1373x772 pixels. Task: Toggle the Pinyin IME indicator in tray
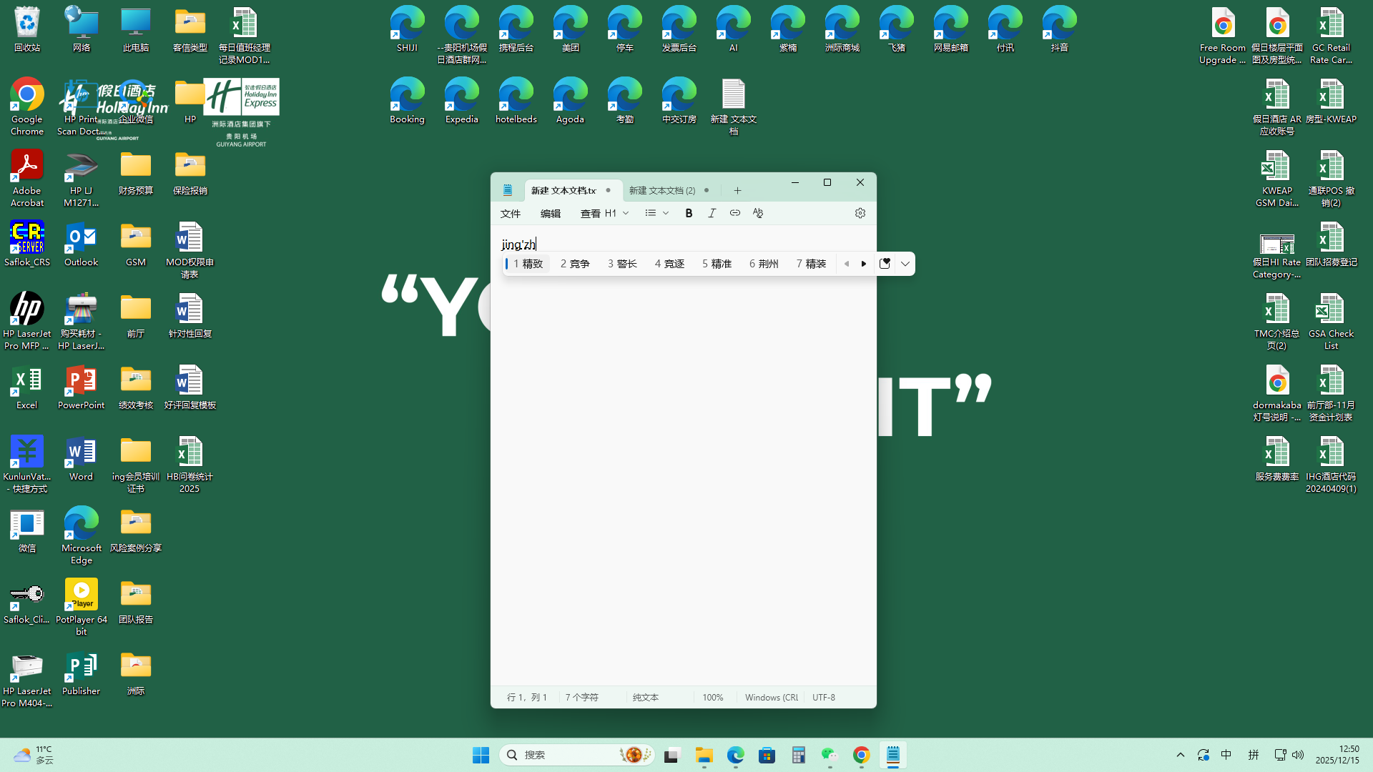tap(1253, 755)
